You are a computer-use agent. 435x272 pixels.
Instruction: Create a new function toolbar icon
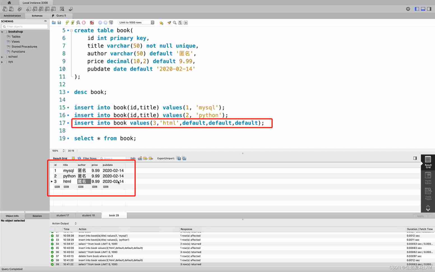pyautogui.click(x=53, y=9)
